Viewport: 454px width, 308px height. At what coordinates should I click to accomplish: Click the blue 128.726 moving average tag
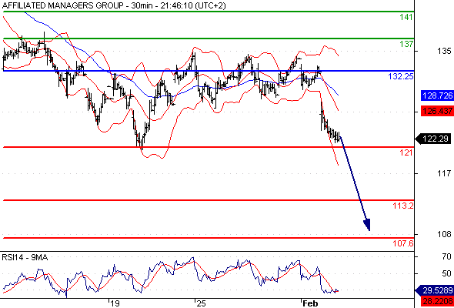(438, 95)
